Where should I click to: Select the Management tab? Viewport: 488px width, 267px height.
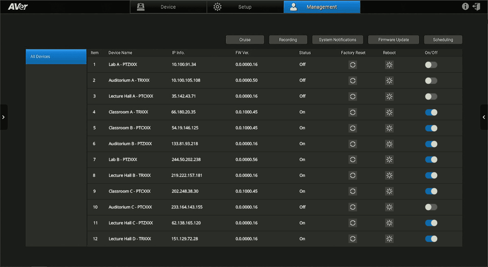322,7
